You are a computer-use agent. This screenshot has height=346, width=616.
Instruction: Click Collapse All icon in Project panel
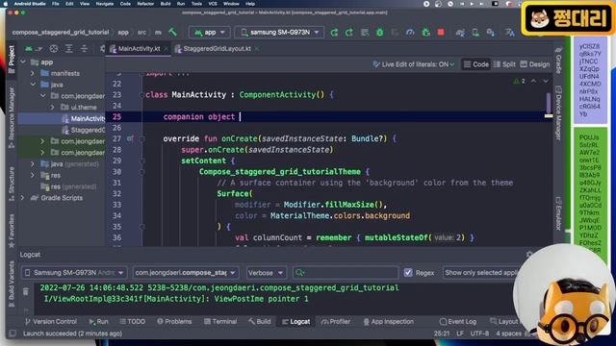tap(84, 49)
